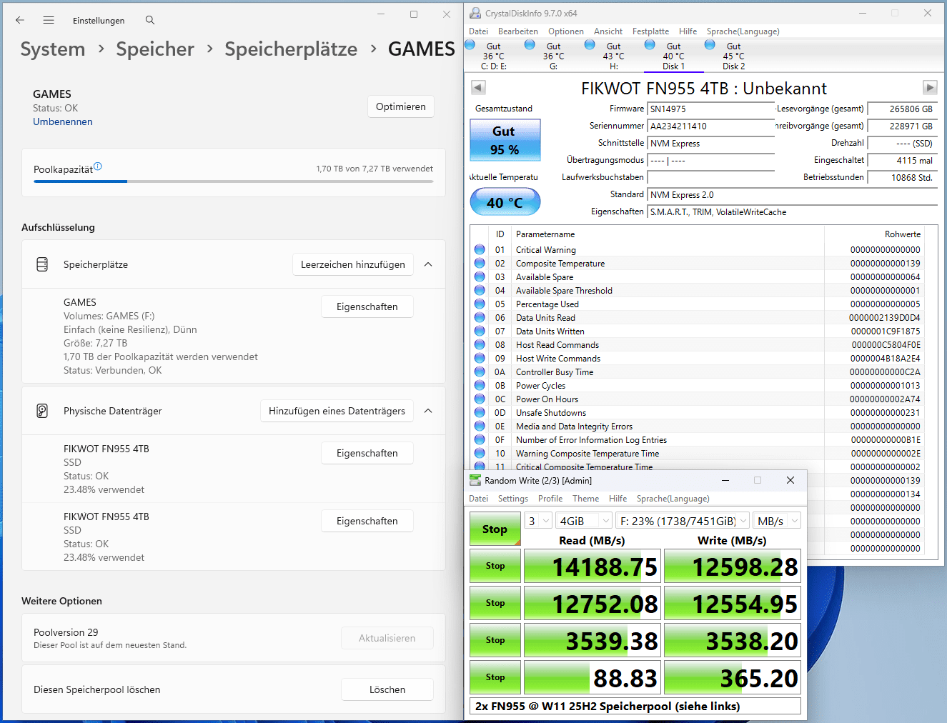Select the Host Read Commands attribute row

pyautogui.click(x=697, y=344)
